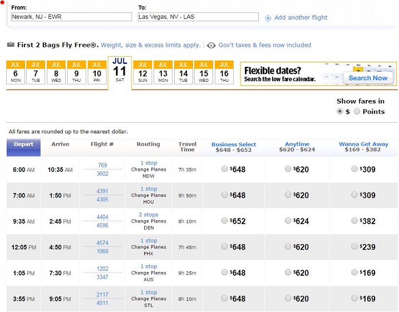Open flight number 4404 details
The width and height of the screenshot is (399, 312).
(x=102, y=217)
